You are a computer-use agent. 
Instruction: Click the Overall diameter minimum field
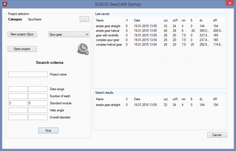(18, 117)
